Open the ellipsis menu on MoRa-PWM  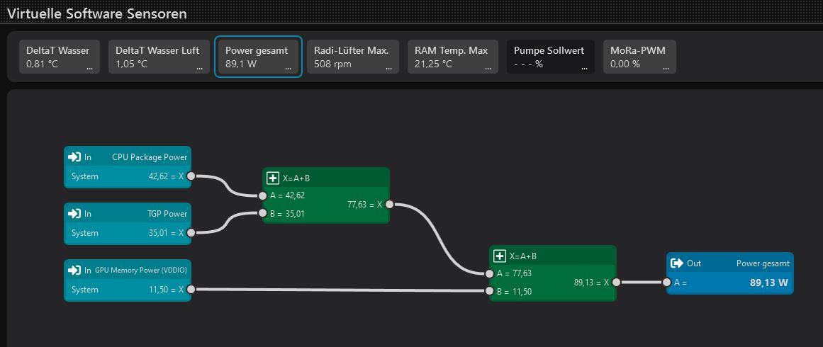coord(666,67)
